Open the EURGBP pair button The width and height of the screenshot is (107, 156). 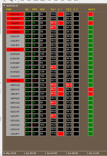tap(15, 63)
